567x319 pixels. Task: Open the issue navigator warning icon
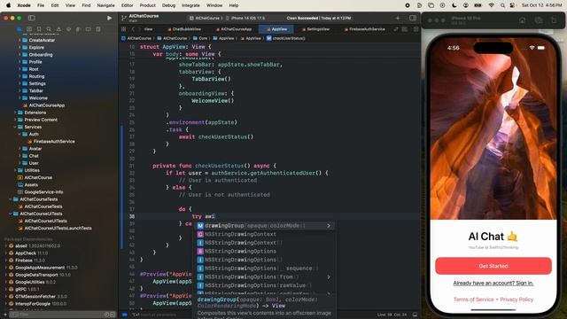[58, 29]
